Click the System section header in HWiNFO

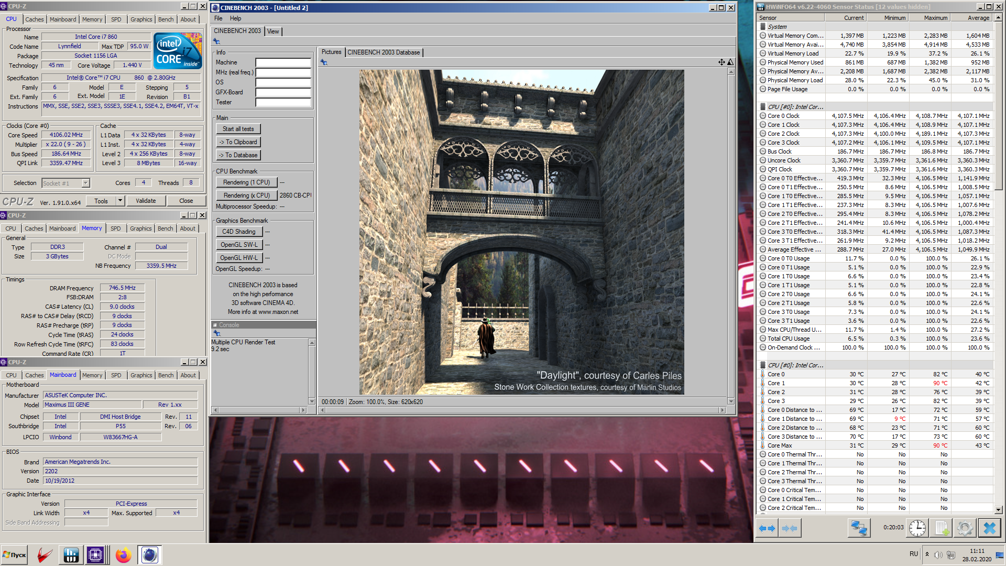(x=778, y=27)
